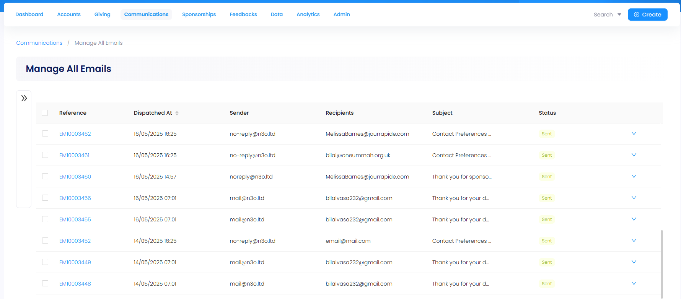Toggle select-all checkbox in table header

45,113
